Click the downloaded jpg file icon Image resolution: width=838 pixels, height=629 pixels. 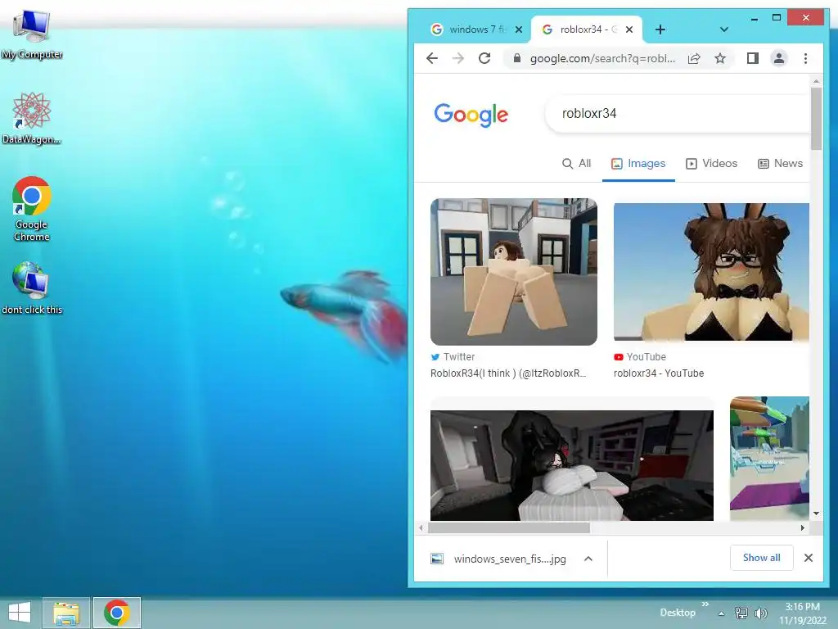click(x=437, y=559)
